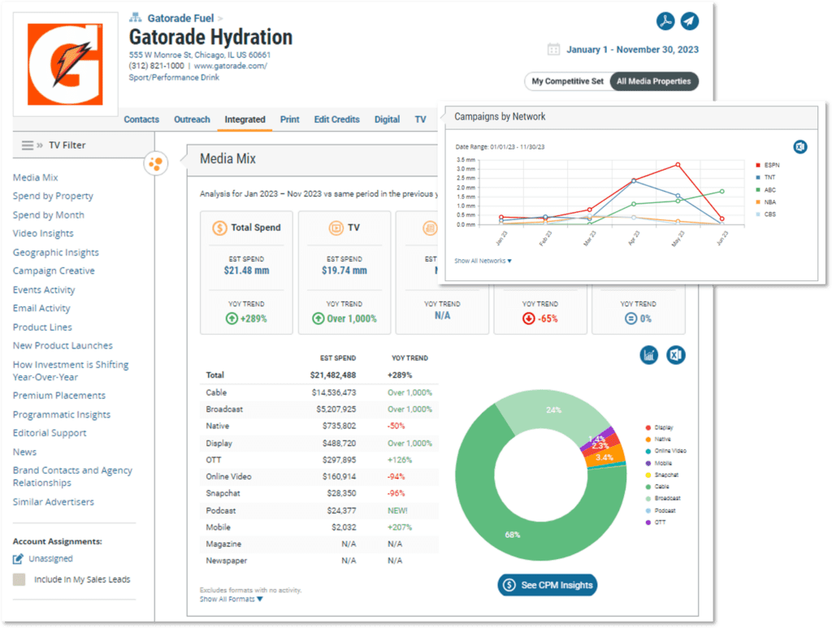The width and height of the screenshot is (832, 628).
Task: Click the Media Mix chart view icon
Action: pyautogui.click(x=649, y=355)
